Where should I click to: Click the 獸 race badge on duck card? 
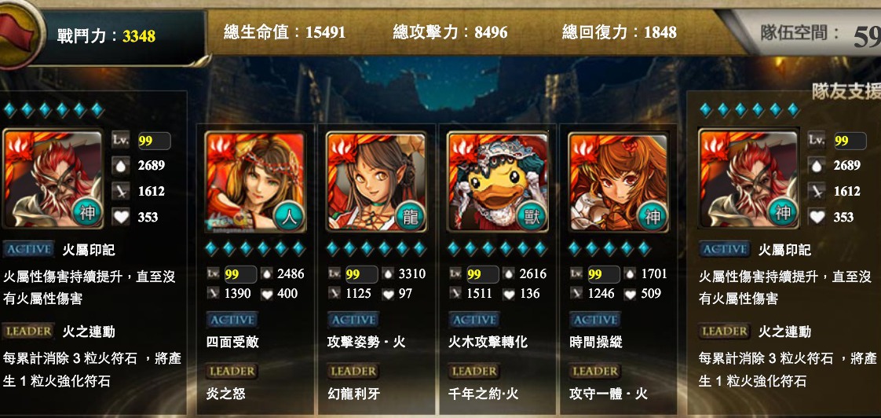(531, 216)
